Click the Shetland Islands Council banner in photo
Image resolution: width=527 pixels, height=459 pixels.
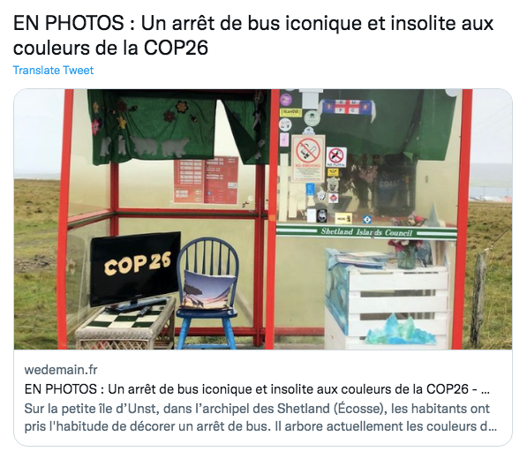point(366,232)
